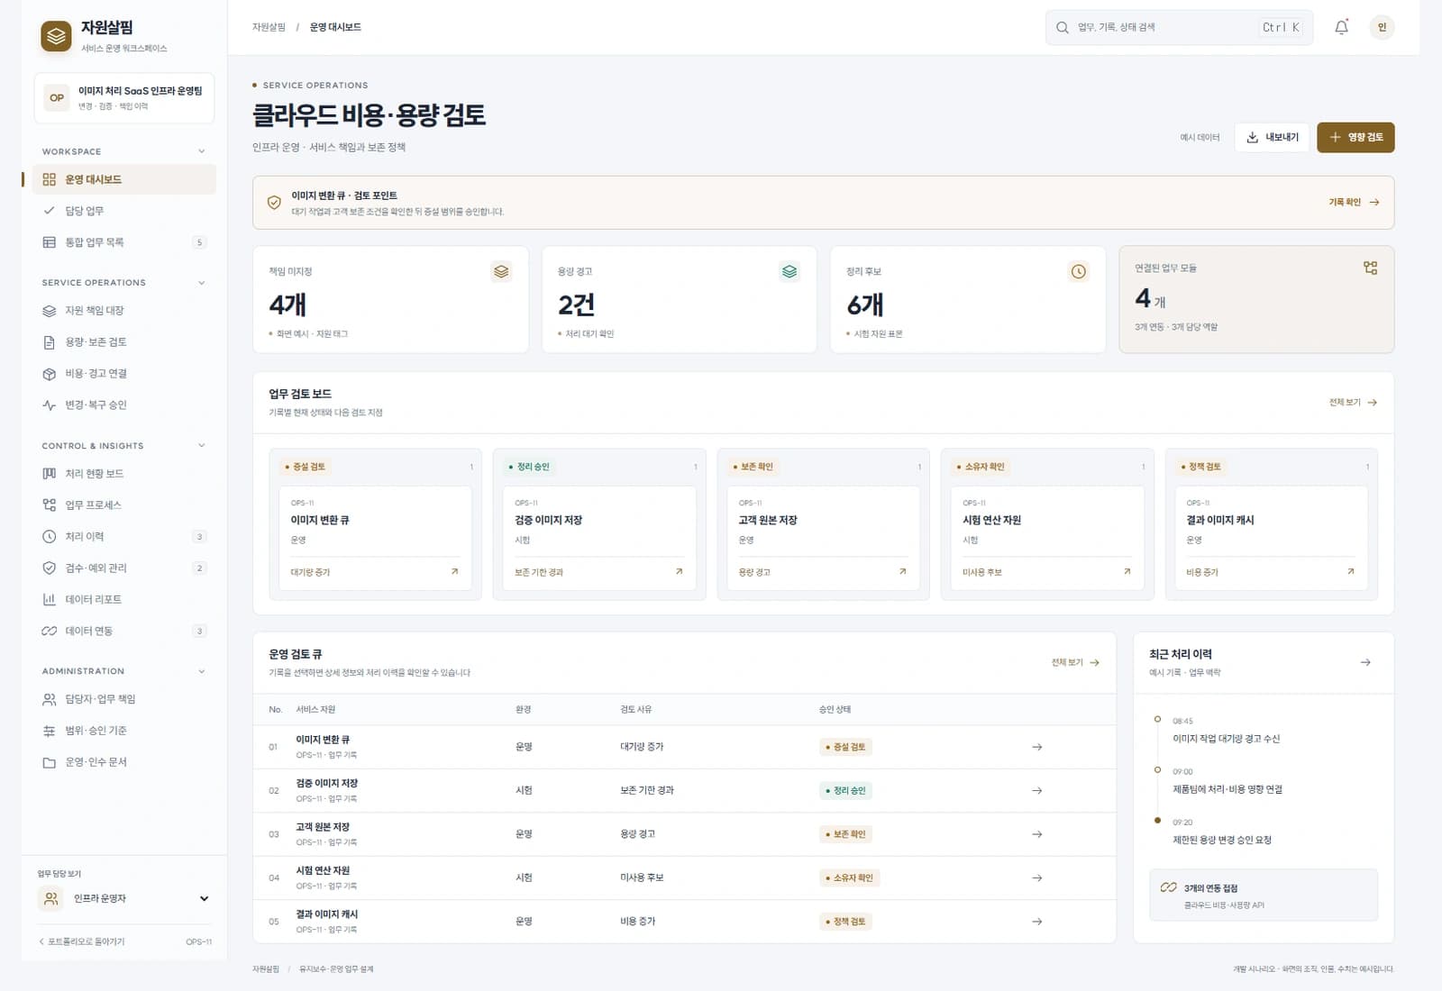Open the notification bell
1442x991 pixels.
[1341, 27]
